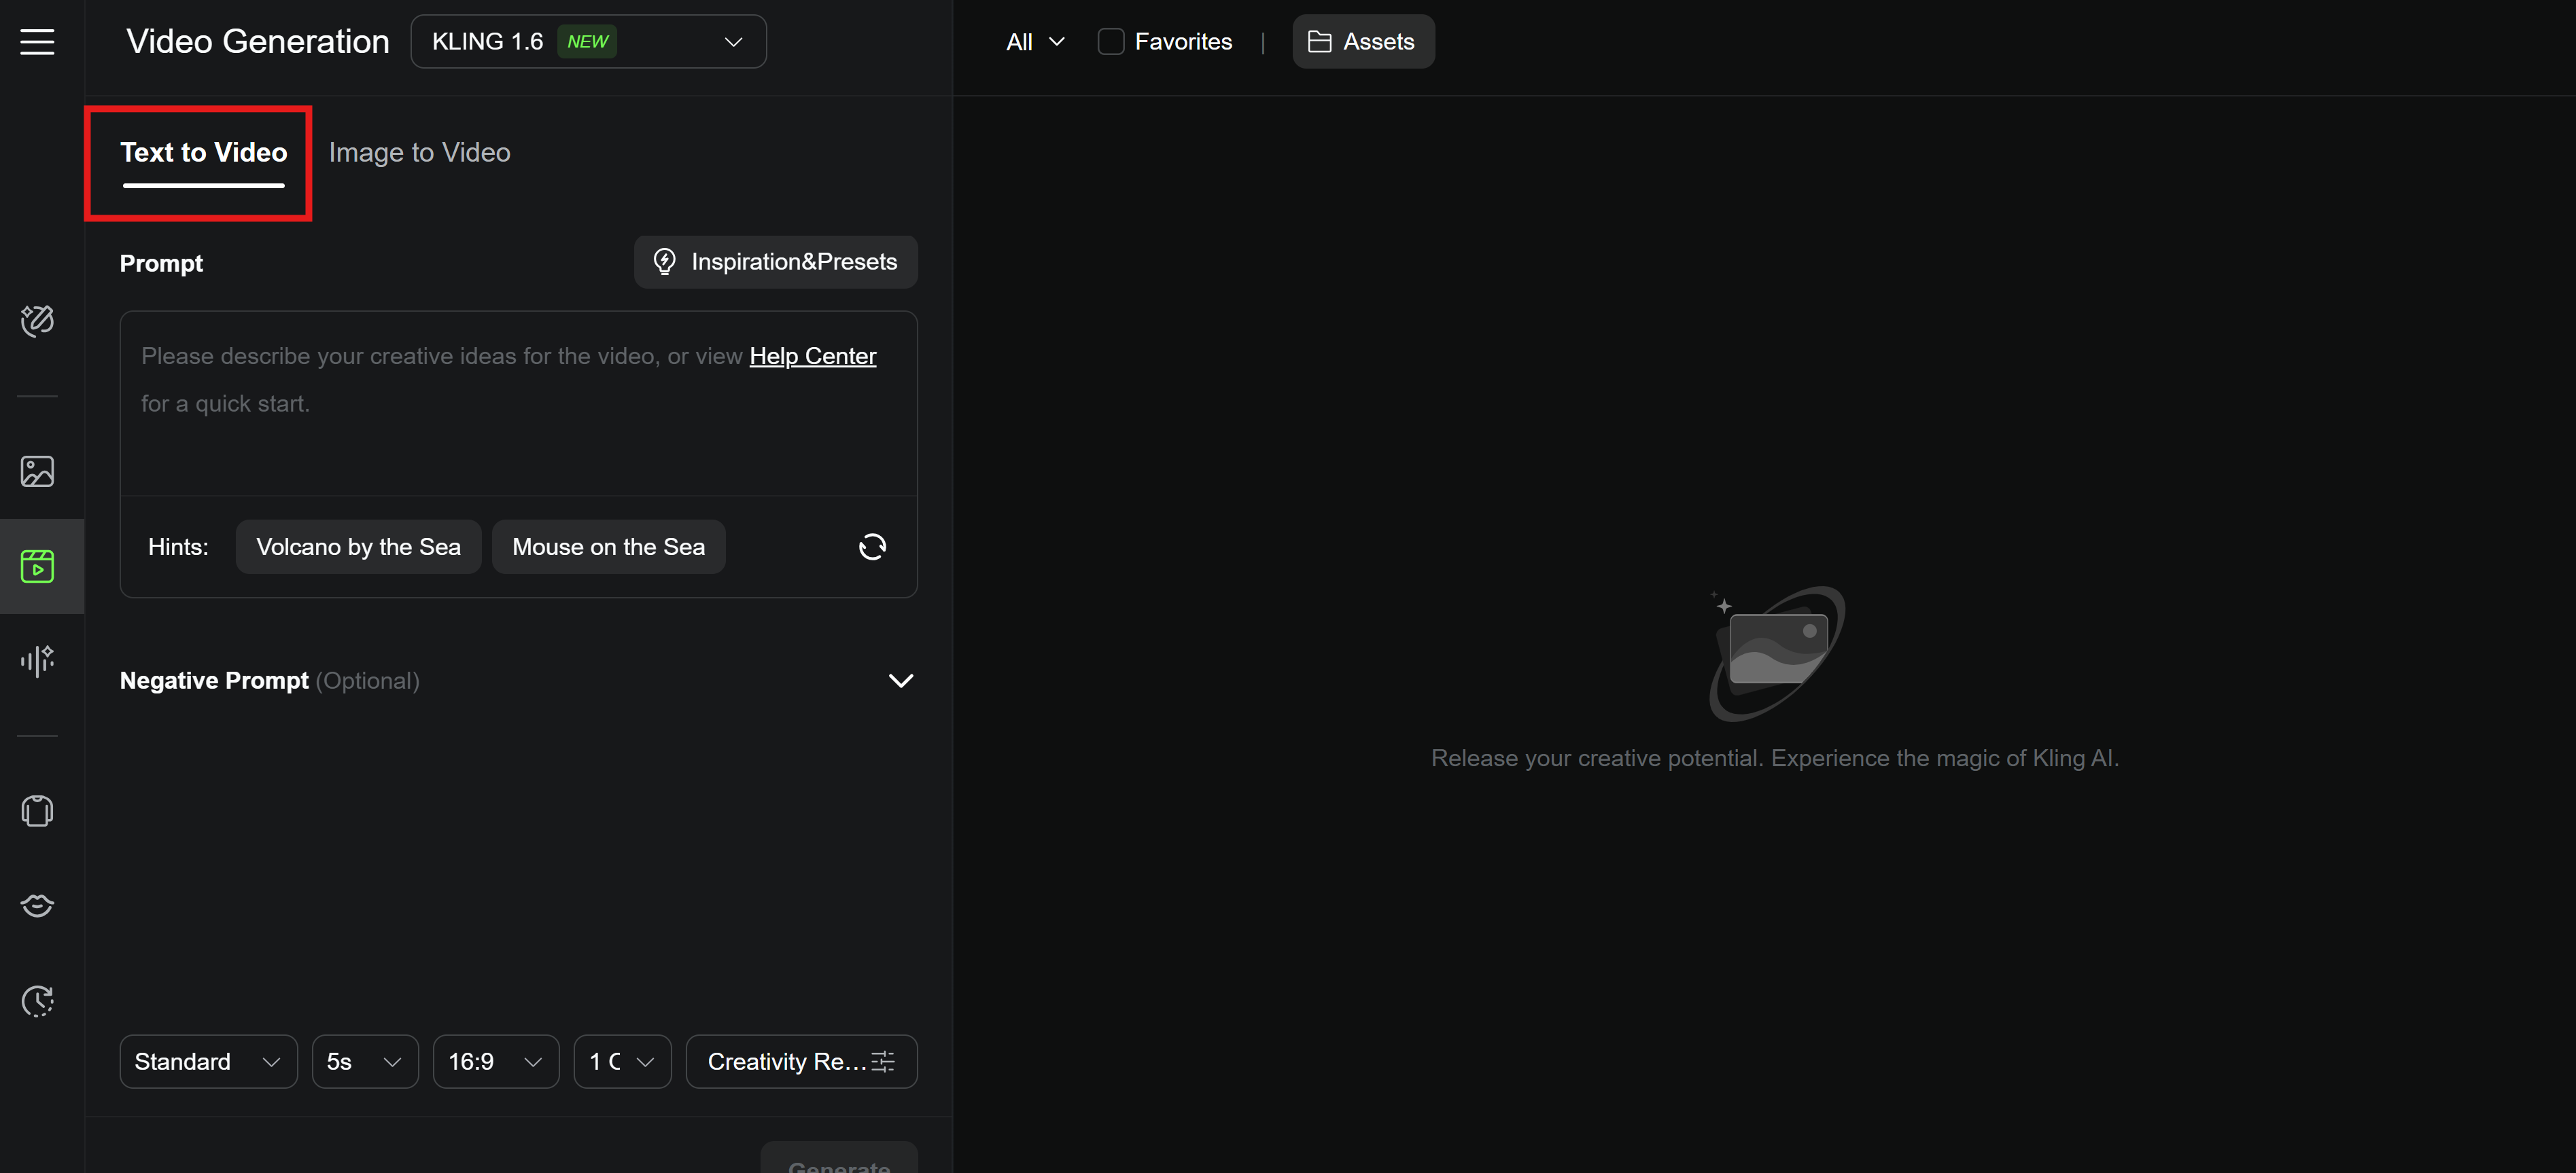Select the AI Videos sidebar icon
The height and width of the screenshot is (1173, 2576).
click(x=37, y=566)
